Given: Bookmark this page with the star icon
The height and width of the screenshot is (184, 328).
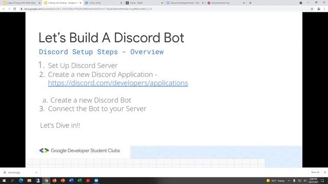Looking at the screenshot, I should click(312, 9).
